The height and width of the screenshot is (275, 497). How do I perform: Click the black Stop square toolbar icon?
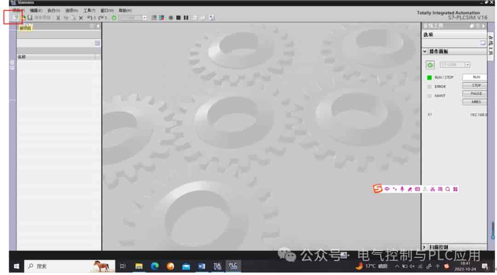click(x=179, y=18)
